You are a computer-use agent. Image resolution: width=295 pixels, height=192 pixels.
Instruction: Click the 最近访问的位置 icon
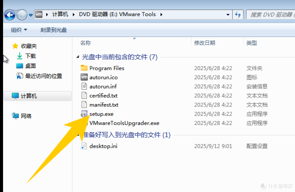[x=20, y=76]
